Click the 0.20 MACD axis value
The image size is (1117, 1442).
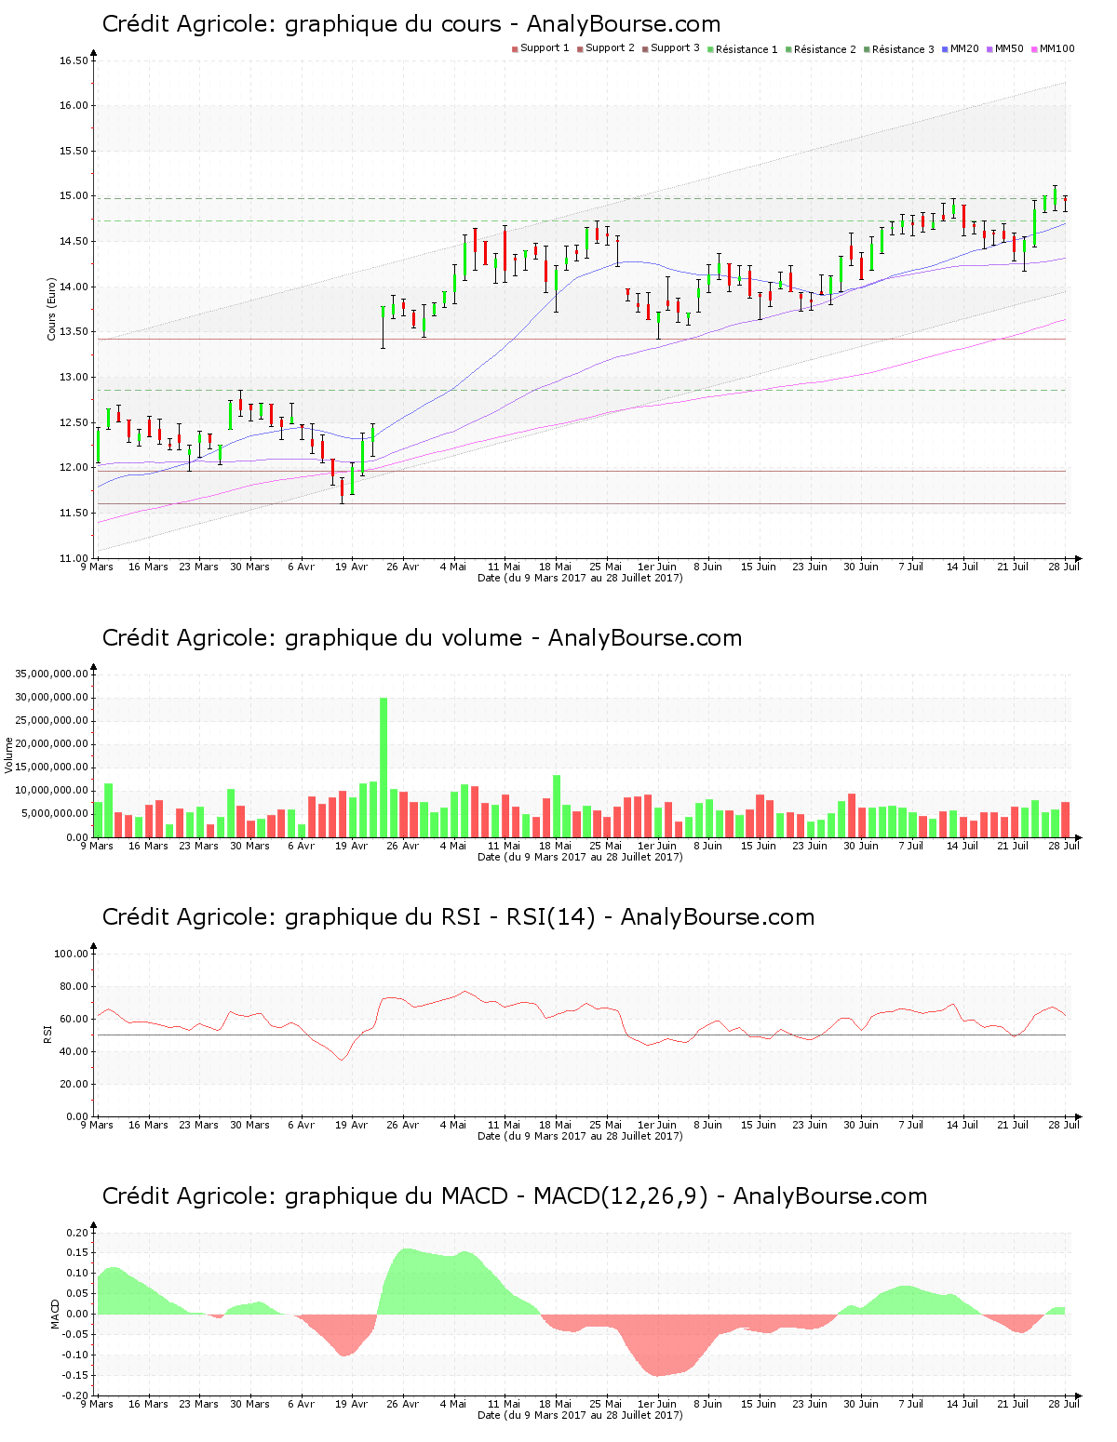click(79, 1233)
